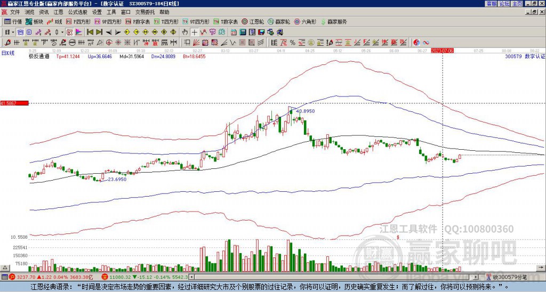Select the percent % line tool
The image size is (546, 292).
293,43
